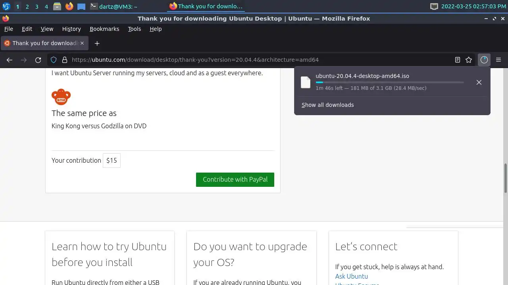This screenshot has width=508, height=285.
Task: Click Show all downloads
Action: tap(327, 105)
